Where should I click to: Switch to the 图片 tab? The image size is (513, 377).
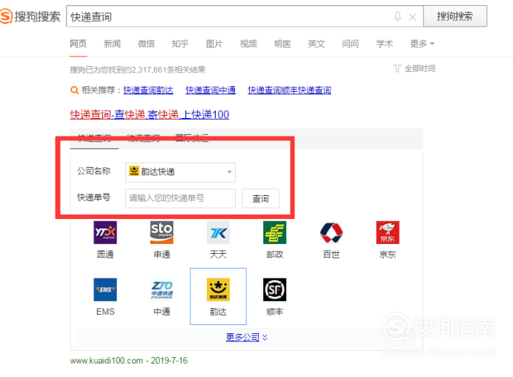214,44
